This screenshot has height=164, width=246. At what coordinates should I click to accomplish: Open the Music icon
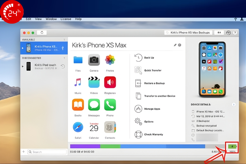click(x=78, y=82)
